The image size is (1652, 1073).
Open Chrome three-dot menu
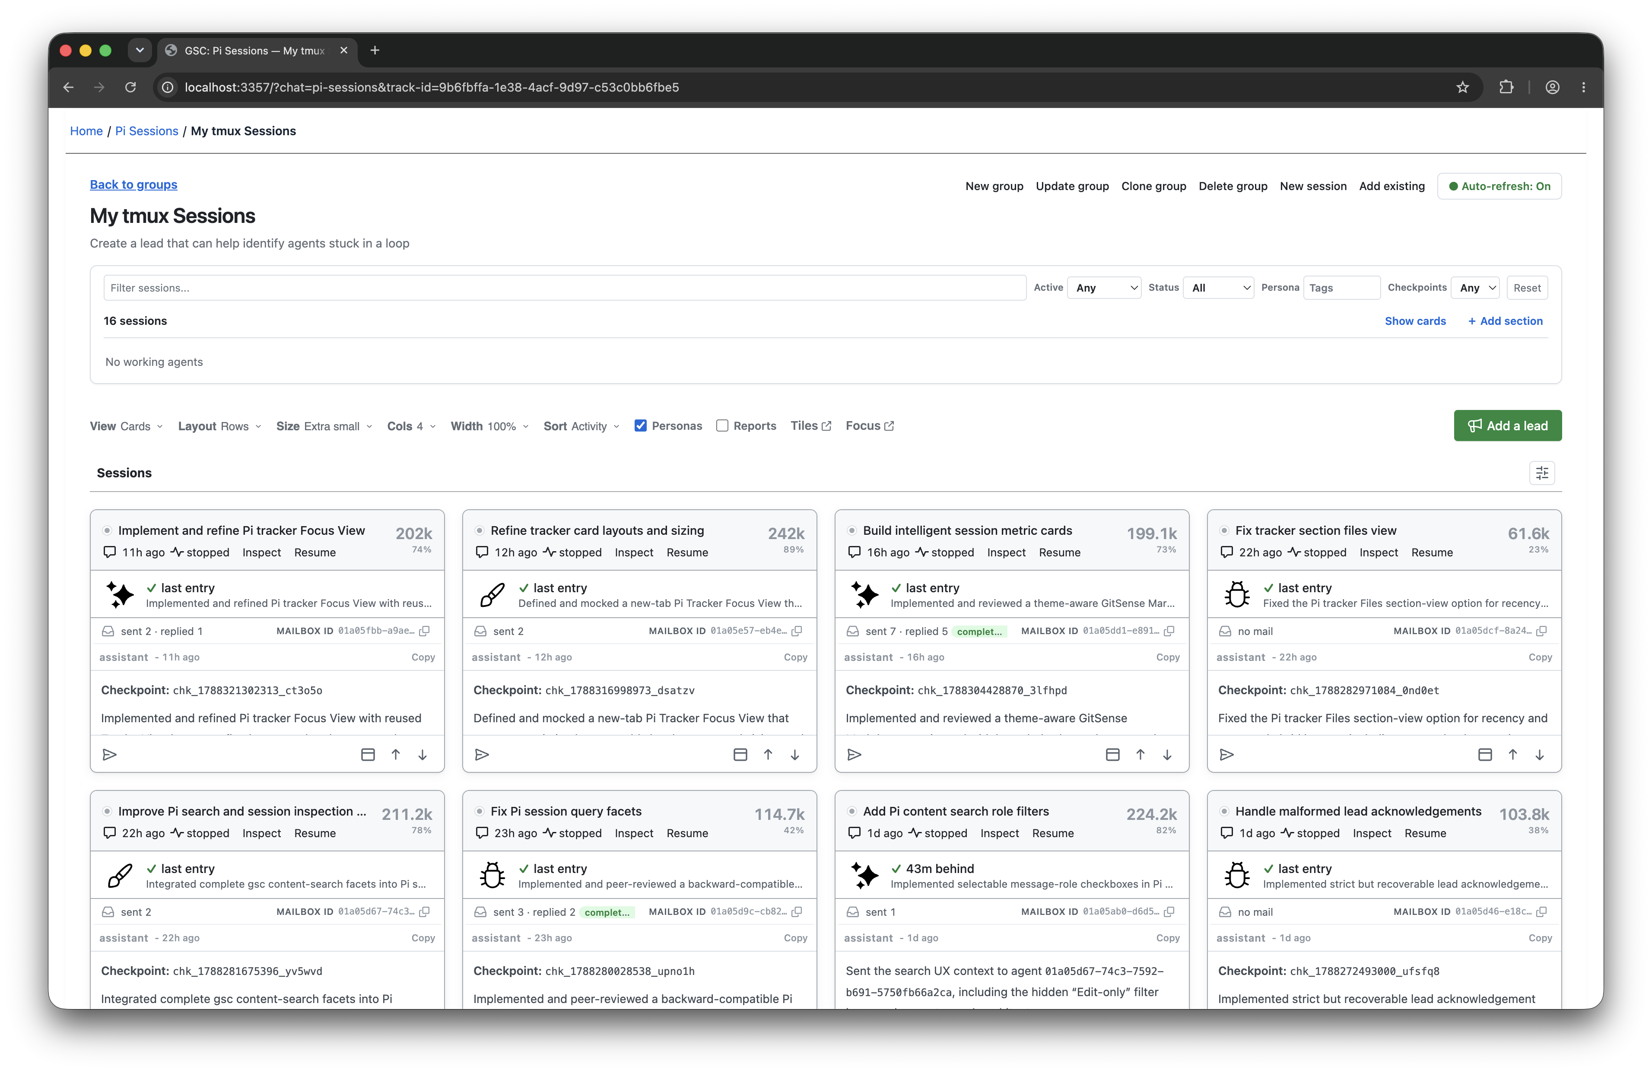(1583, 87)
